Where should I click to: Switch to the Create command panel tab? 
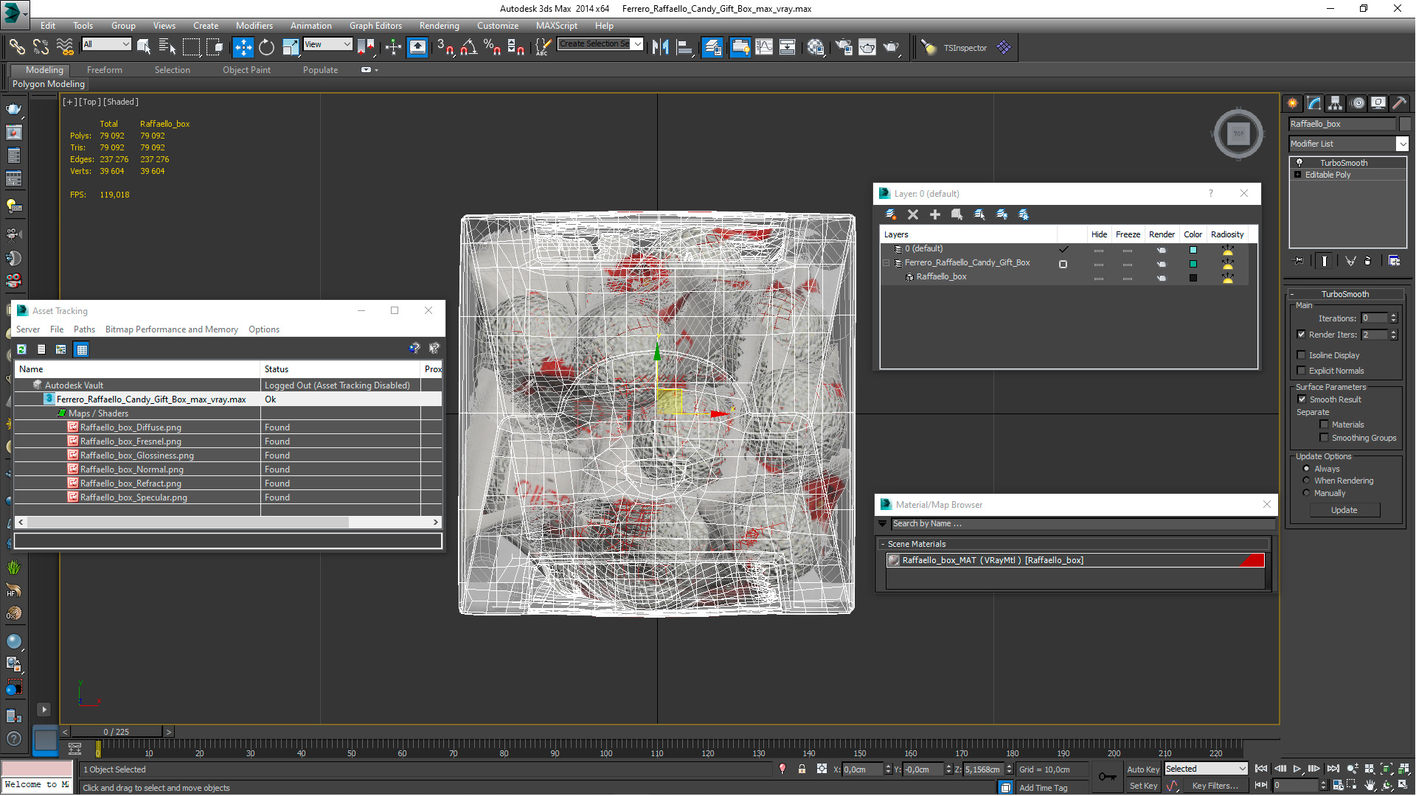click(1293, 103)
